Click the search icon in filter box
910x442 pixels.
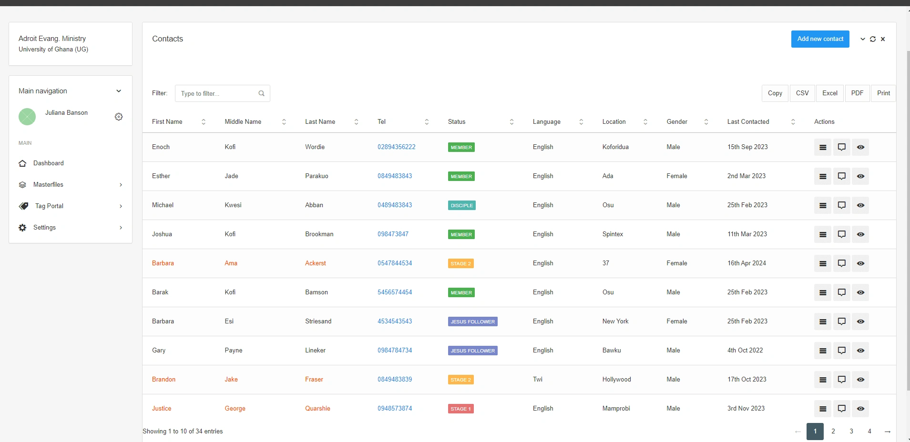coord(262,93)
